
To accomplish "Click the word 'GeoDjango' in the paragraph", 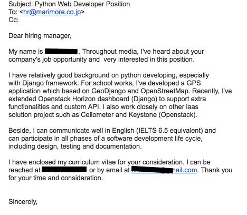I will point(108,91).
